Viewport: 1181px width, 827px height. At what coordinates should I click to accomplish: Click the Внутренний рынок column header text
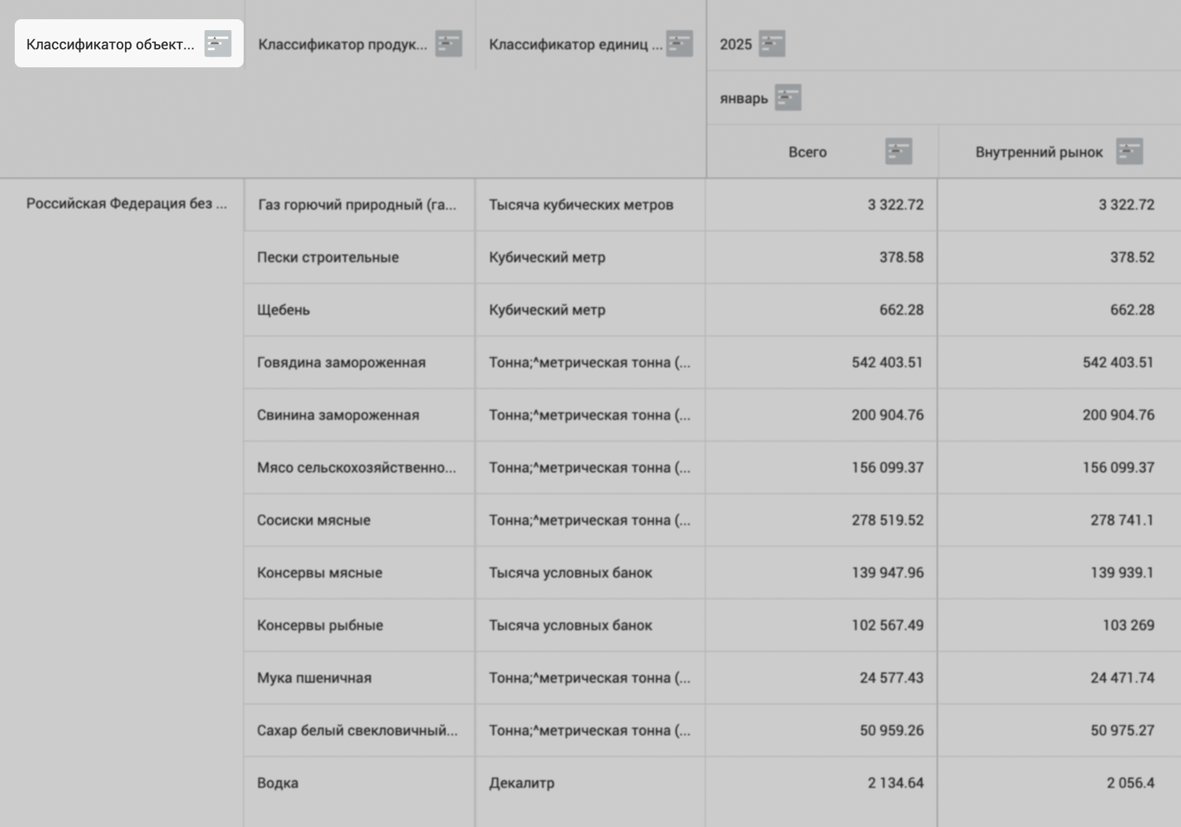click(1039, 152)
